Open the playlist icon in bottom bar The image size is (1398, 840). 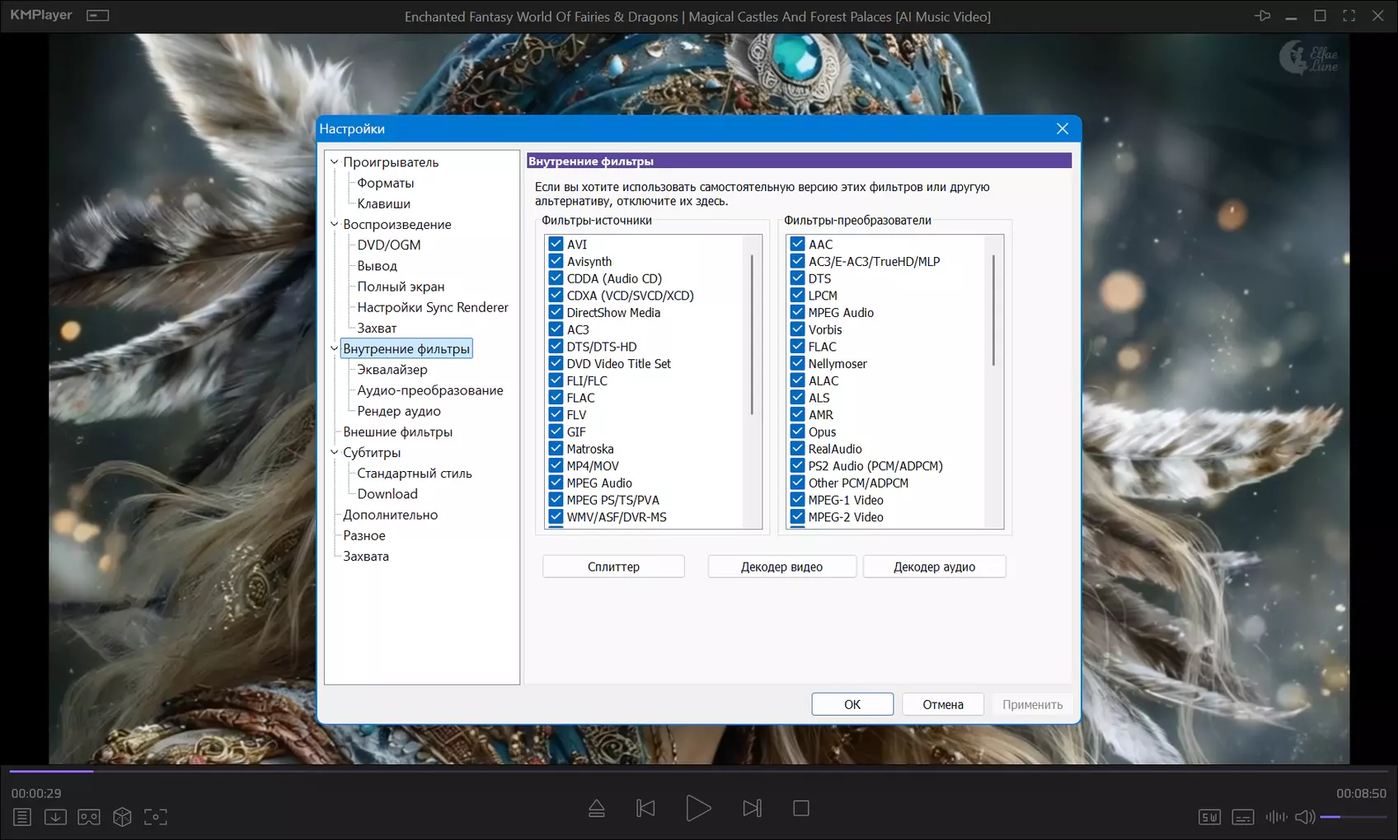coord(22,817)
